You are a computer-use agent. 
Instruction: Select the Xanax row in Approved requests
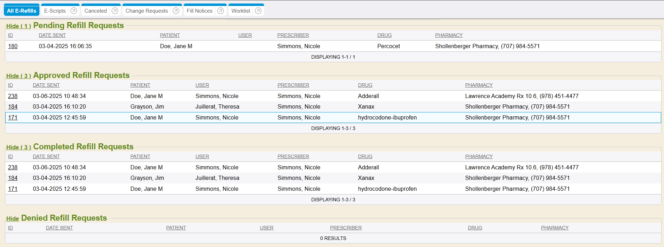366,106
